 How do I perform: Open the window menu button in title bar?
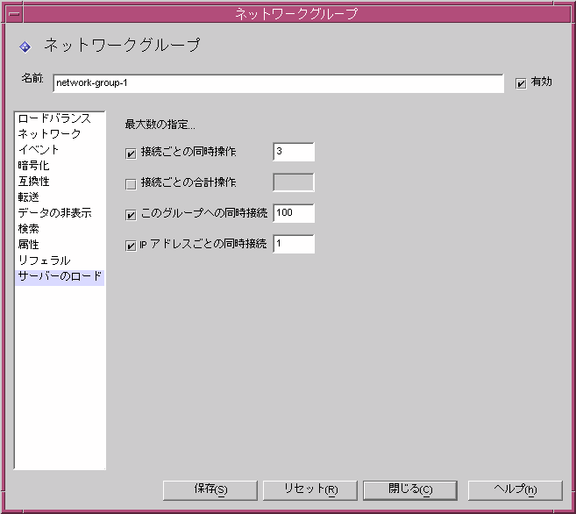[14, 14]
